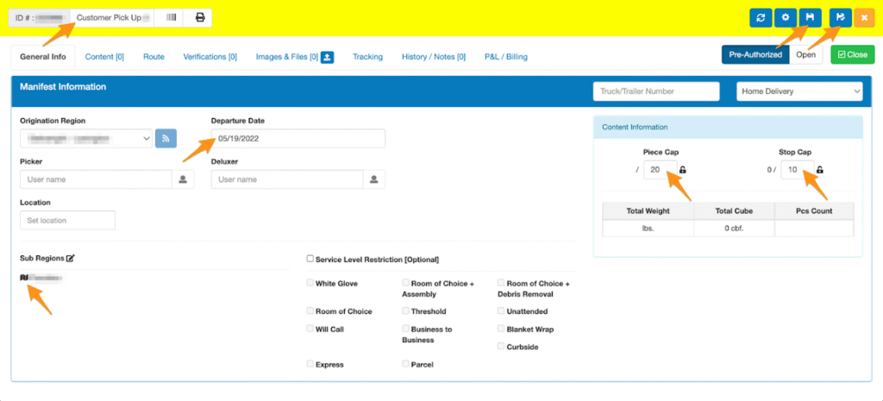
Task: Tick the Curbside checkbox
Action: 501,347
